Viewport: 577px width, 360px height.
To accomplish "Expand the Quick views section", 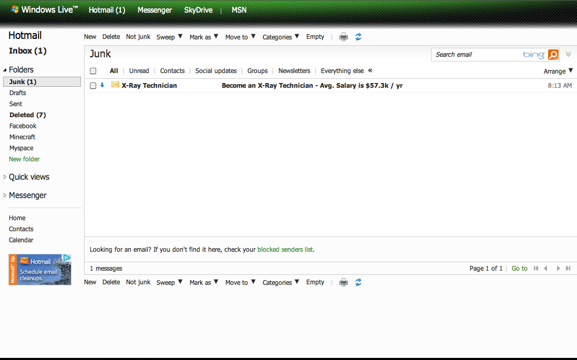I will [5, 177].
